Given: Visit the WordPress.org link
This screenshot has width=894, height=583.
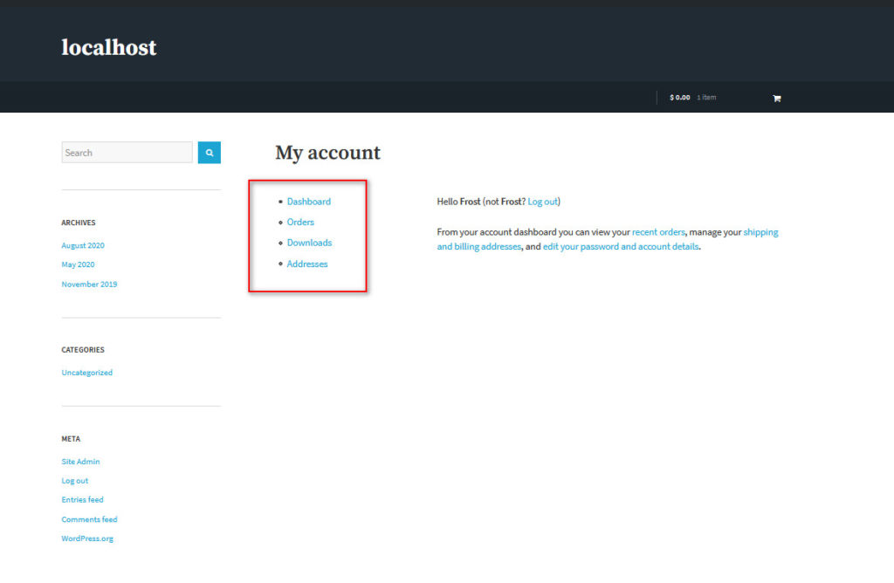Looking at the screenshot, I should pos(87,538).
